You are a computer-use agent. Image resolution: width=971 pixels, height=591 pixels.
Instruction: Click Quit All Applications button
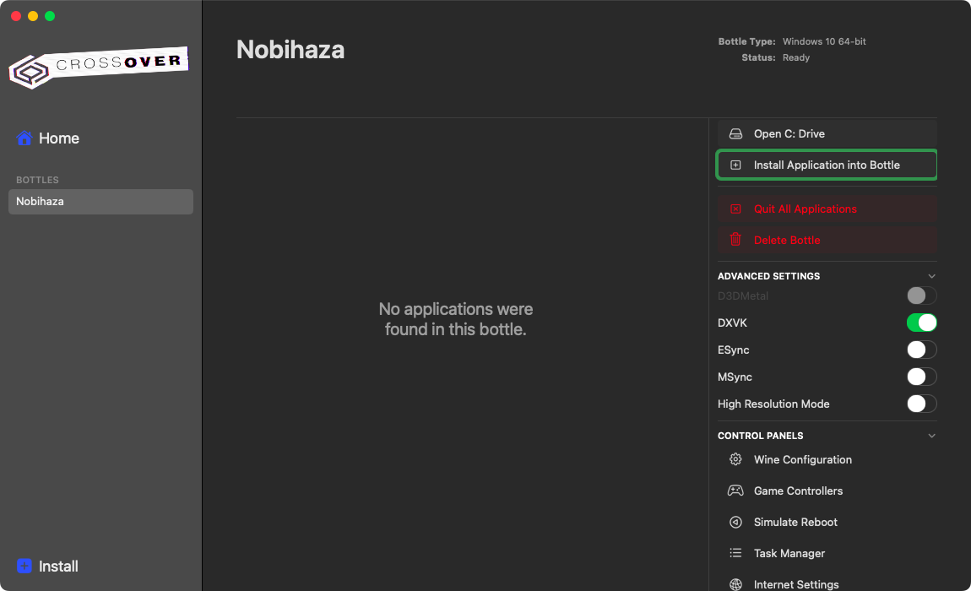pos(805,209)
